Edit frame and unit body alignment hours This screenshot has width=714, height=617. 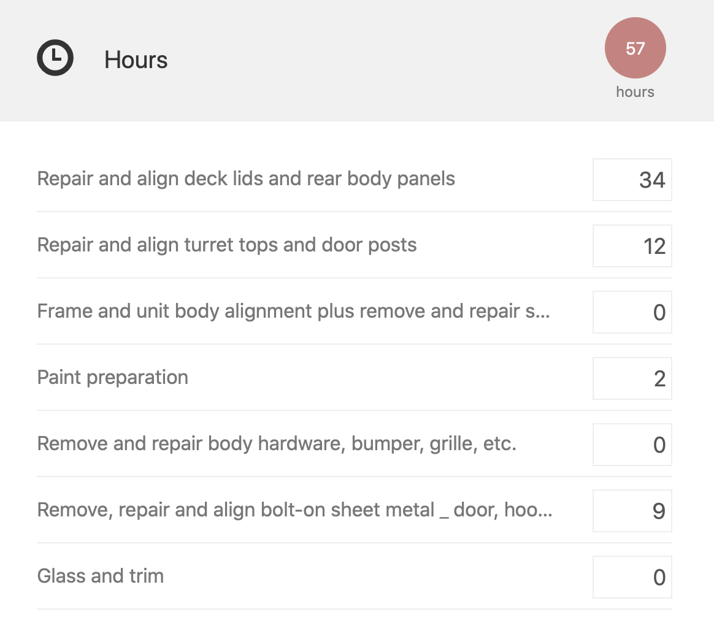coord(632,312)
